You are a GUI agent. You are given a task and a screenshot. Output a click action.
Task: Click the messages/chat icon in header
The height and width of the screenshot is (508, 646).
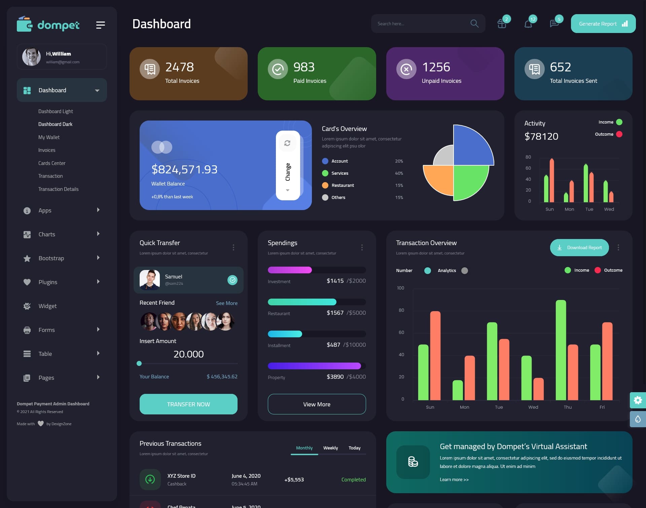tap(554, 24)
